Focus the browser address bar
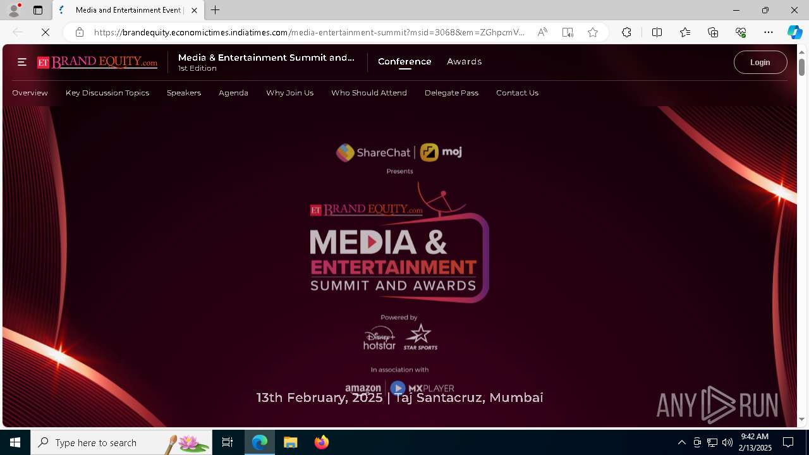Screen dimensions: 809x455 point(310,32)
